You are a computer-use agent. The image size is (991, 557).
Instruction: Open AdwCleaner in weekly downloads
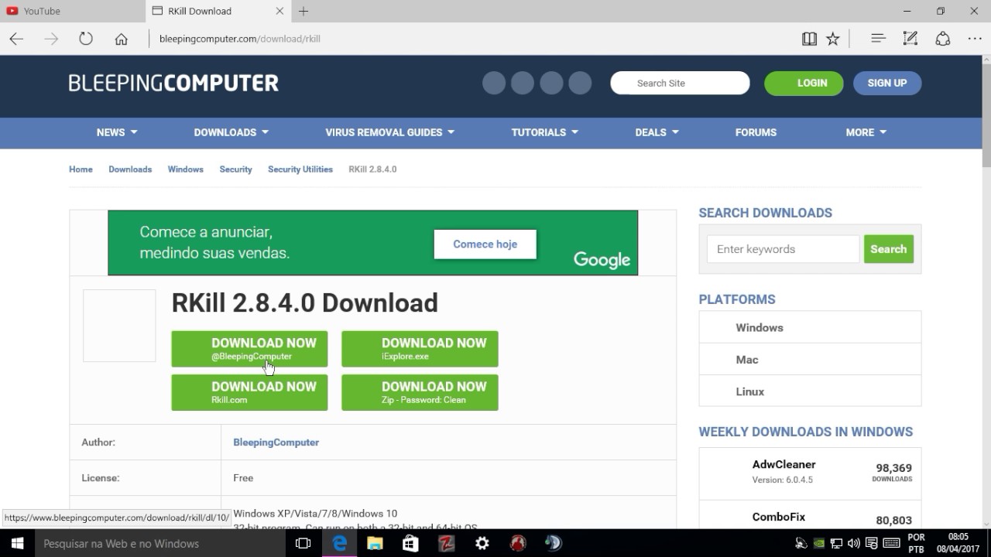tap(784, 464)
